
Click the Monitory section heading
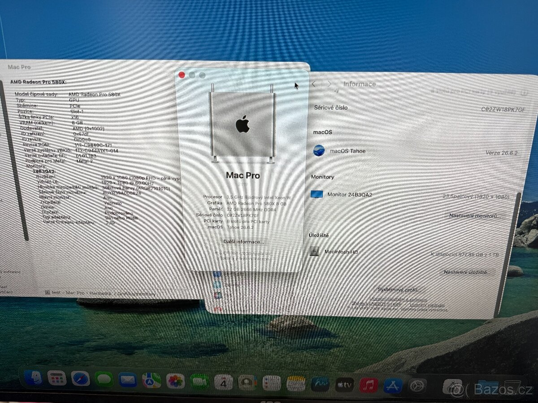[322, 177]
